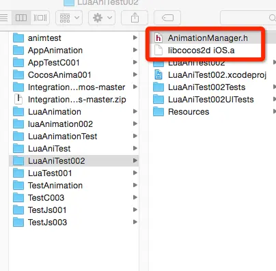This screenshot has width=276, height=271.
Task: Select the LuaAniTest002Tests folder icon
Action: (158, 87)
